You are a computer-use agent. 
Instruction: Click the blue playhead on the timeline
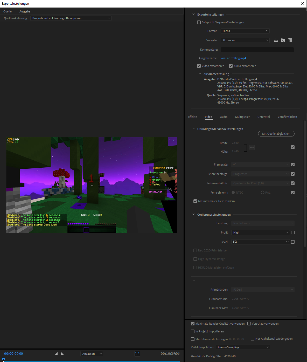pyautogui.click(x=3, y=359)
